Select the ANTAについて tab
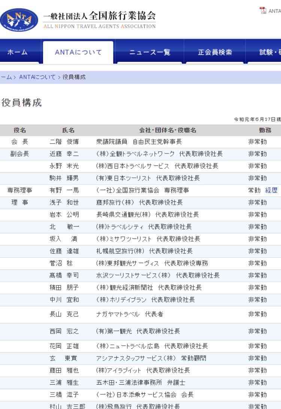281x409 pixels. [x=78, y=53]
